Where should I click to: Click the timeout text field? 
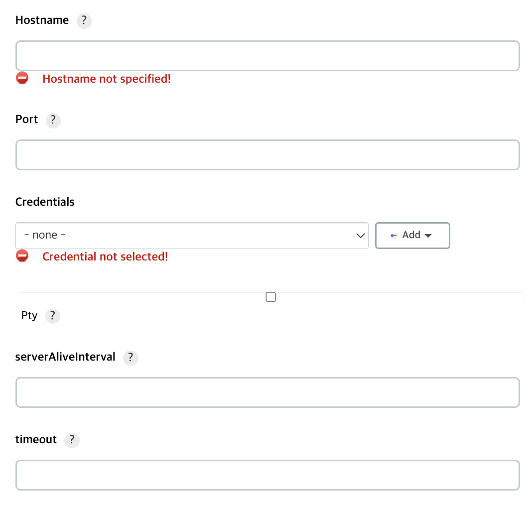tap(267, 475)
